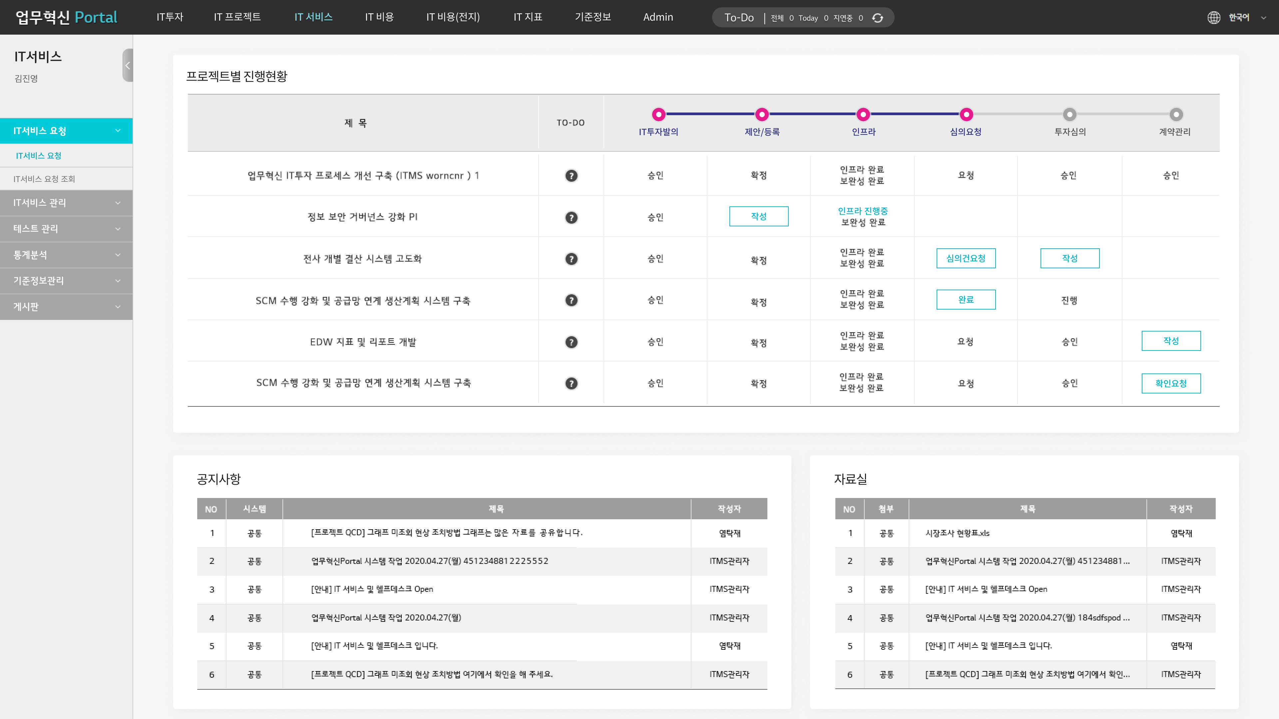Screen dimensions: 1279x719
Task: Open the IT 프로젝트 top menu
Action: tap(237, 17)
